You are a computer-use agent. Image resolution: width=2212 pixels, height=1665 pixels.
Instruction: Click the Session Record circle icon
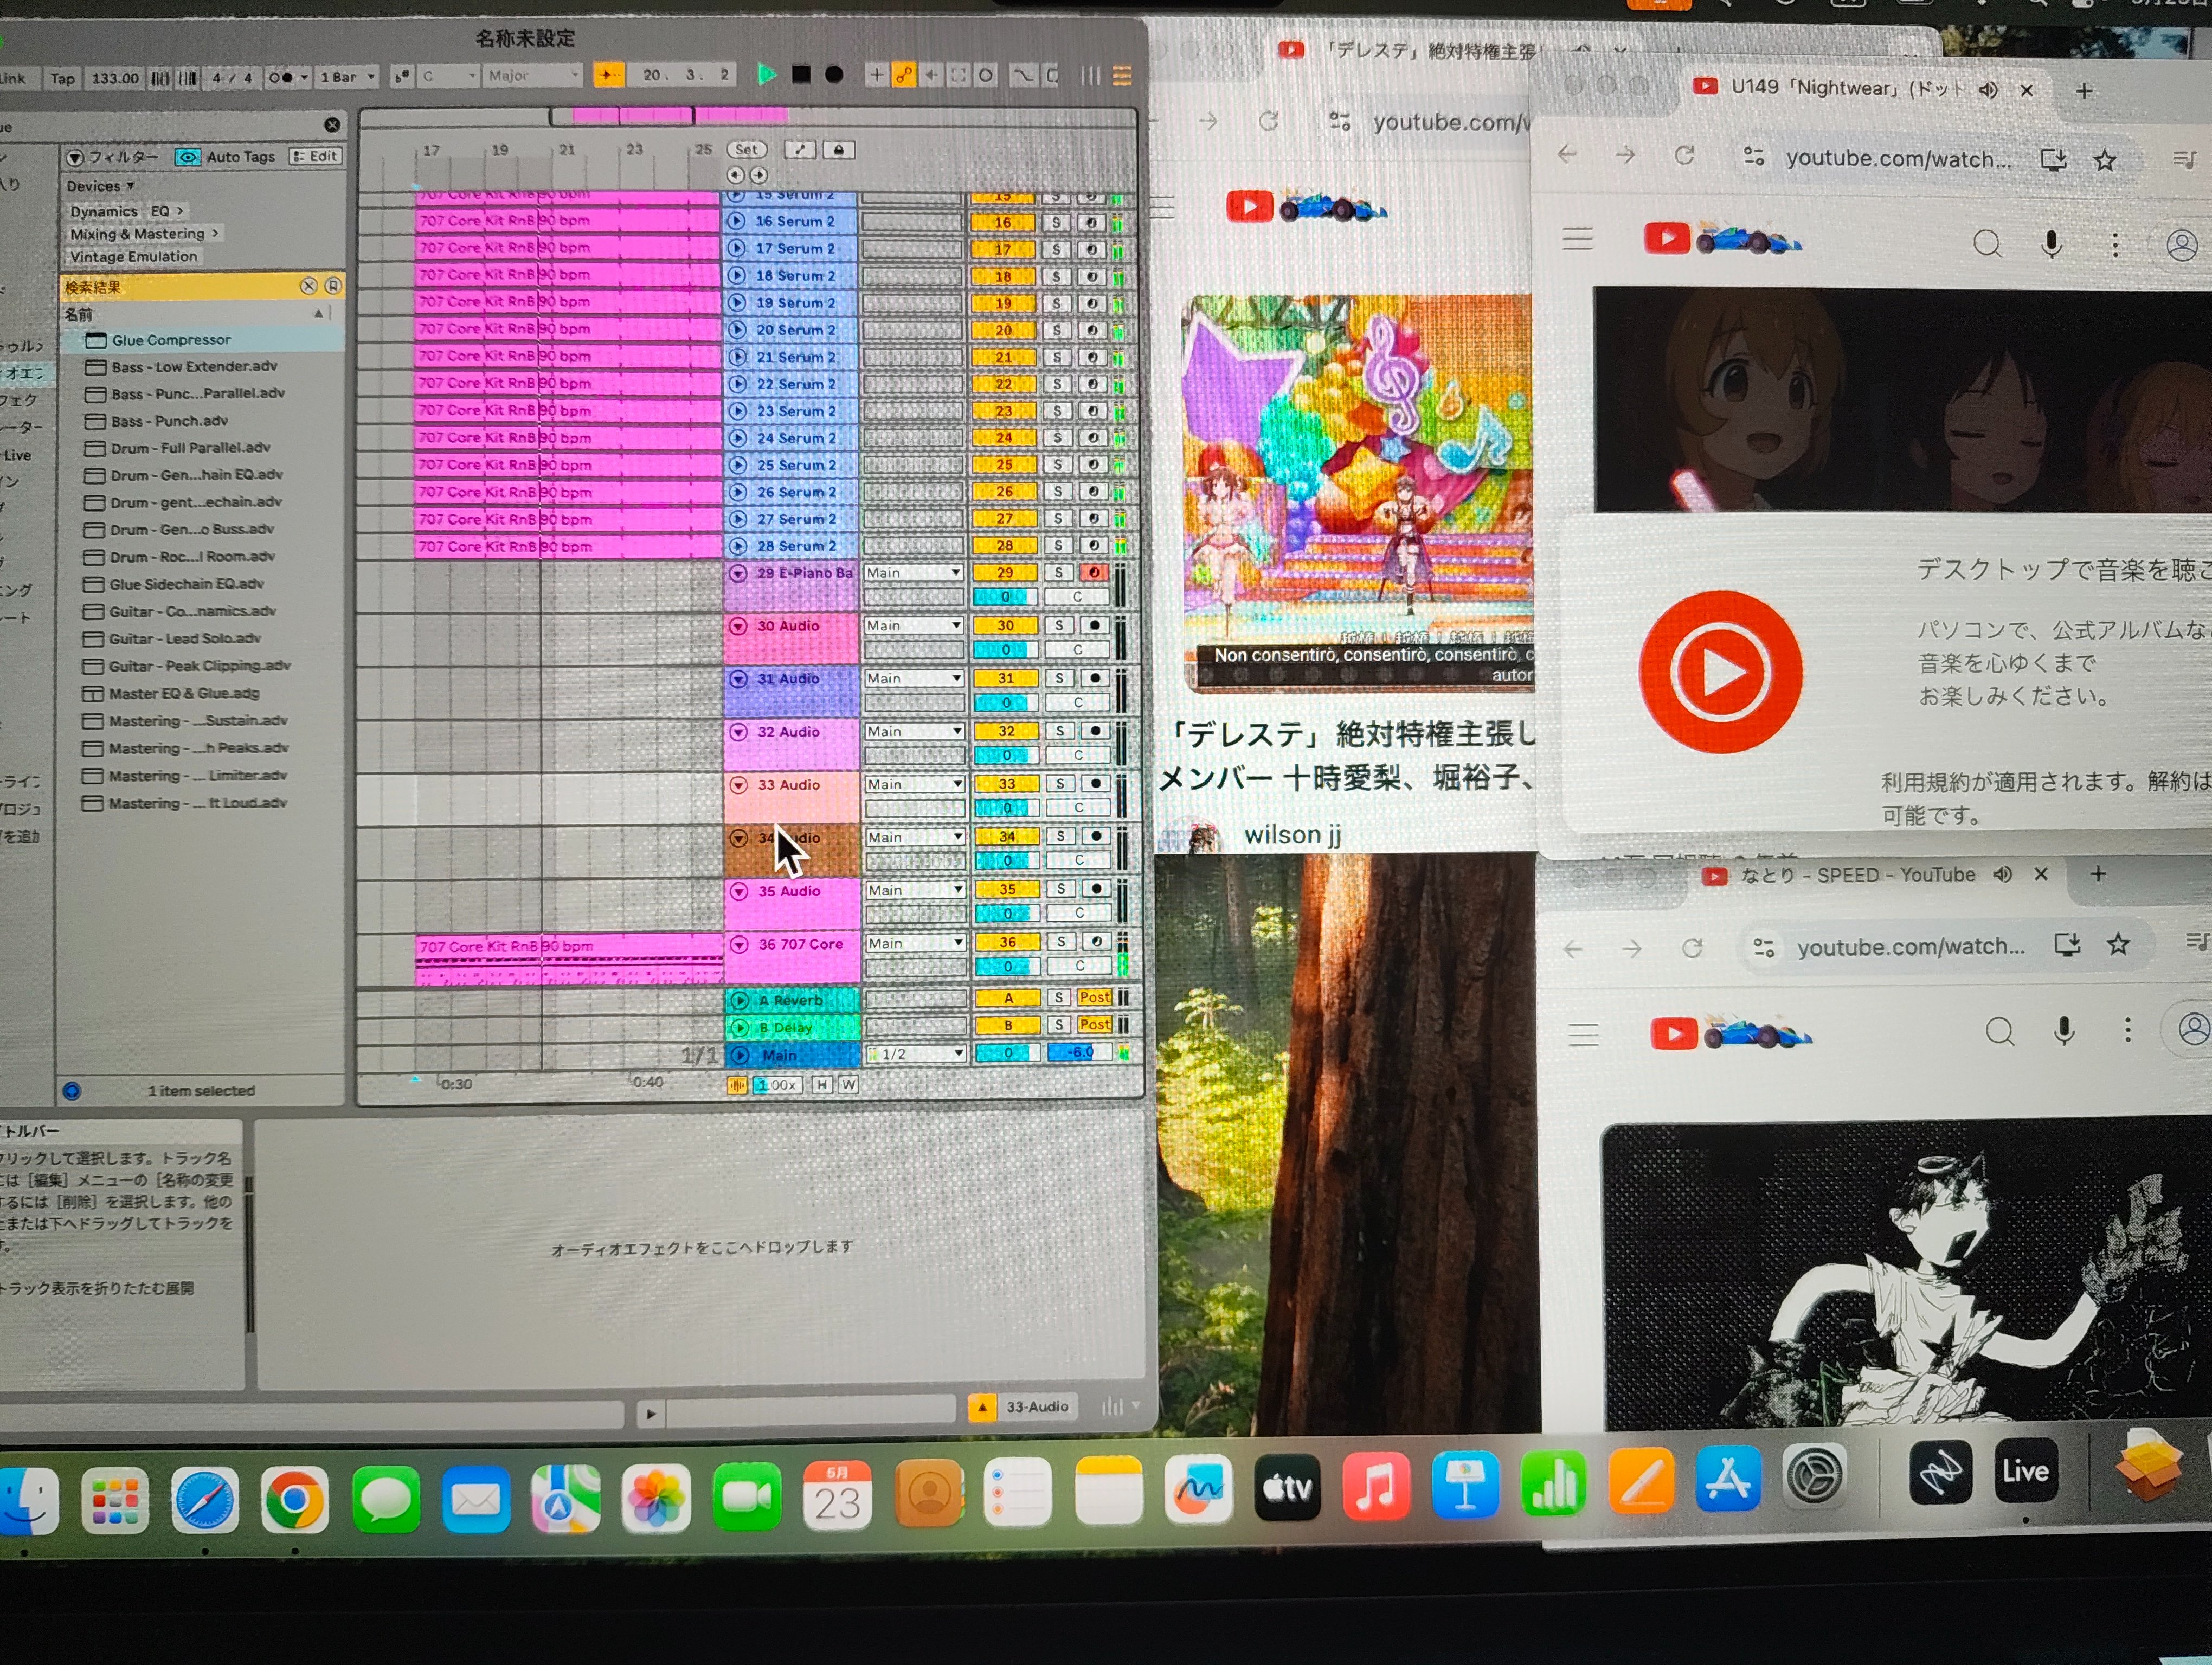(x=986, y=75)
